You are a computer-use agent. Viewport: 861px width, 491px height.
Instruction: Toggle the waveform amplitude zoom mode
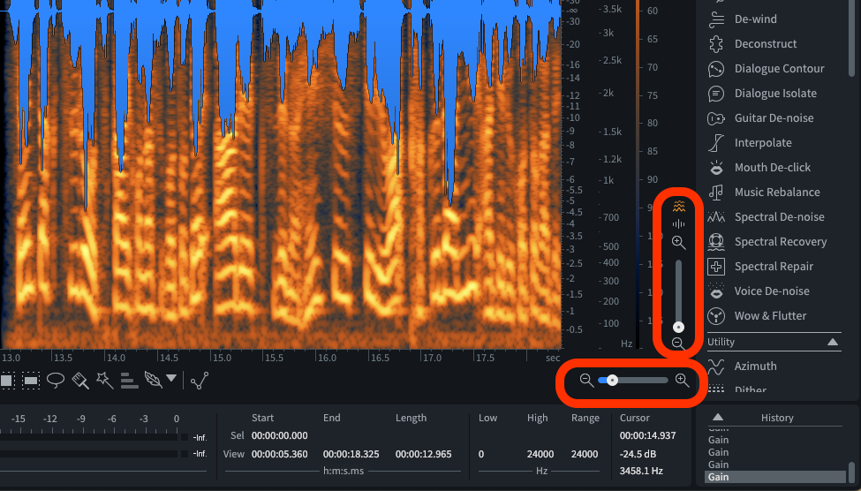(678, 224)
